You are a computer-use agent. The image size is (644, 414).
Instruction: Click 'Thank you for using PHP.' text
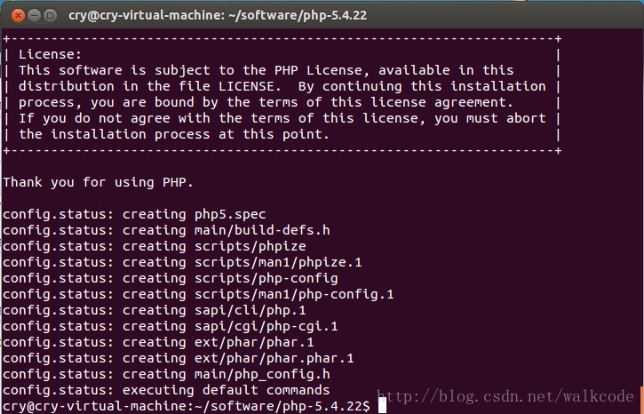99,182
